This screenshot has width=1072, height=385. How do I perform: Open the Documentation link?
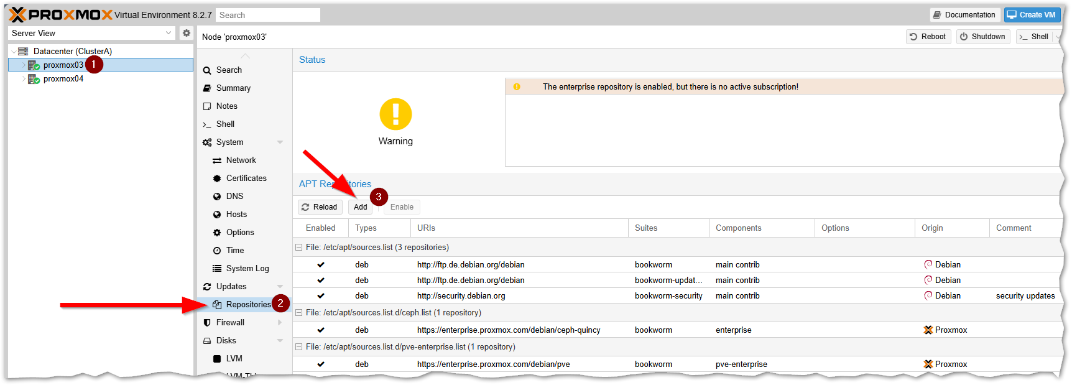[x=964, y=15]
